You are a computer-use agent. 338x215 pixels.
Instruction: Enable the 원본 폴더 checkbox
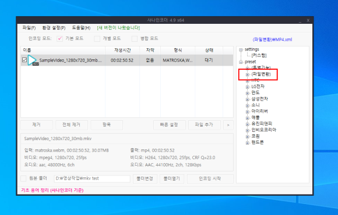[x=23, y=178]
